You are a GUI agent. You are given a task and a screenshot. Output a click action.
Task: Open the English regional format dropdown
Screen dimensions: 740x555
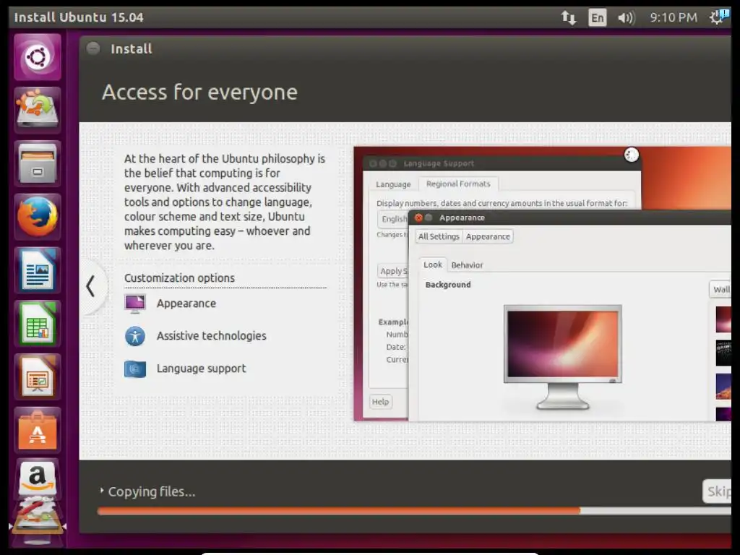[x=393, y=219]
